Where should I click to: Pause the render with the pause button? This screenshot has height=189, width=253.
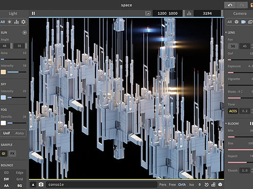pos(33,13)
